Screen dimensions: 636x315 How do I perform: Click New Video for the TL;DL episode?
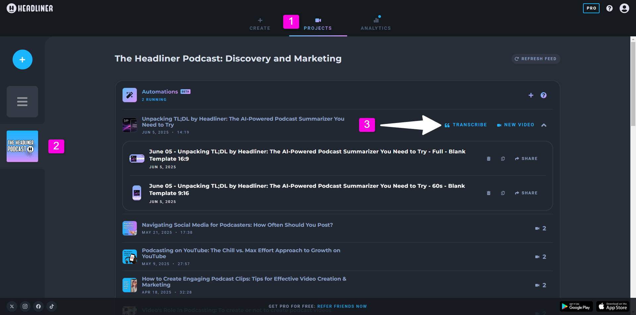click(515, 125)
